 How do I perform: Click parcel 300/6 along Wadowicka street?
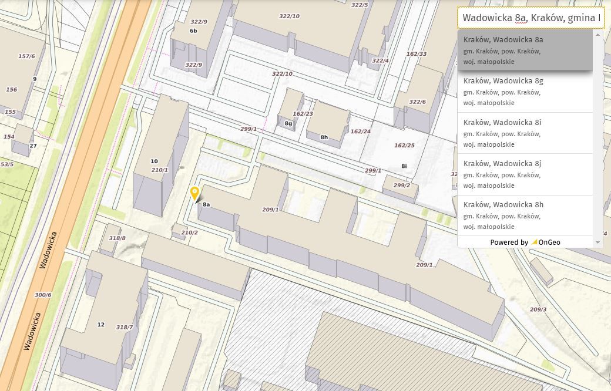pyautogui.click(x=43, y=295)
